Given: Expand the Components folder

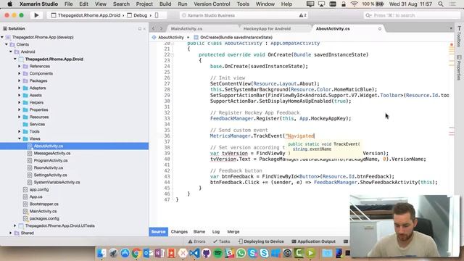Looking at the screenshot, I should point(20,73).
